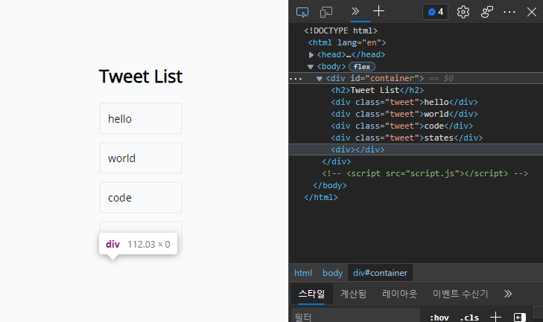Select the html lang="en" node
Screen dimensions: 543x322
pos(347,42)
